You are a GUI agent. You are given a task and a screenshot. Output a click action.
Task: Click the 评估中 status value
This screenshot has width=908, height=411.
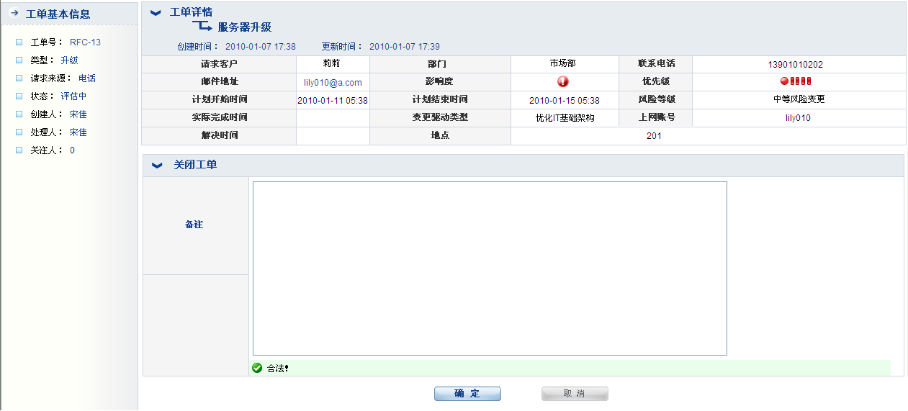[73, 96]
